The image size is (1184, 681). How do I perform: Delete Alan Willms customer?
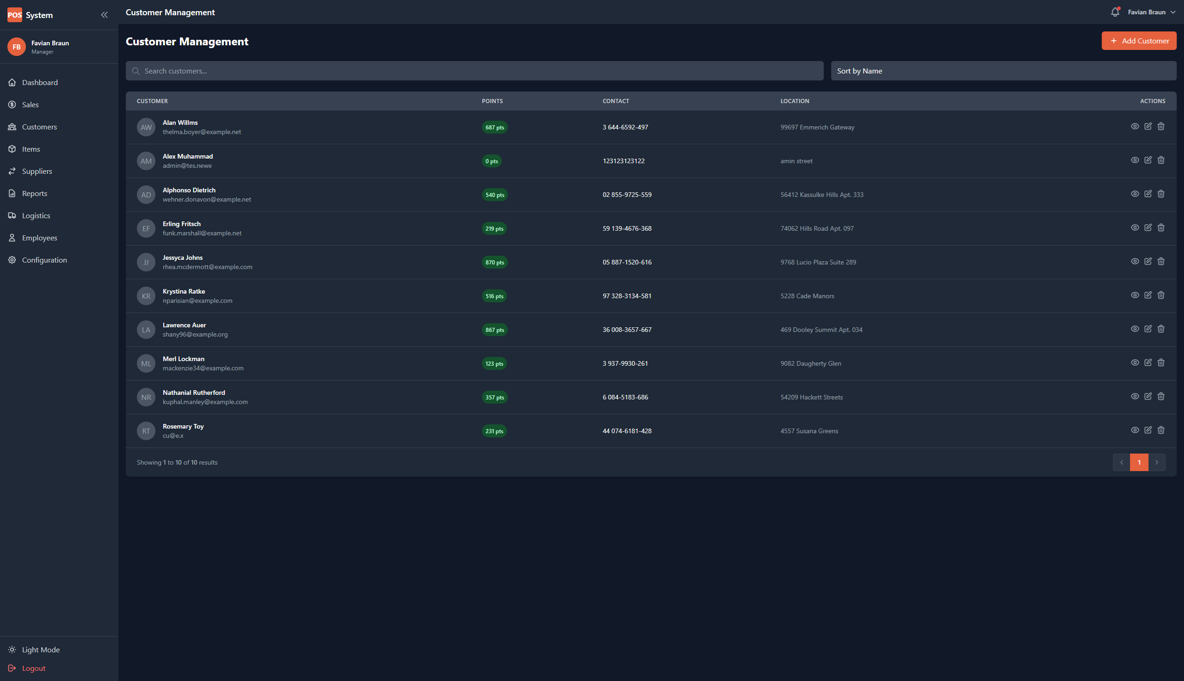point(1161,126)
